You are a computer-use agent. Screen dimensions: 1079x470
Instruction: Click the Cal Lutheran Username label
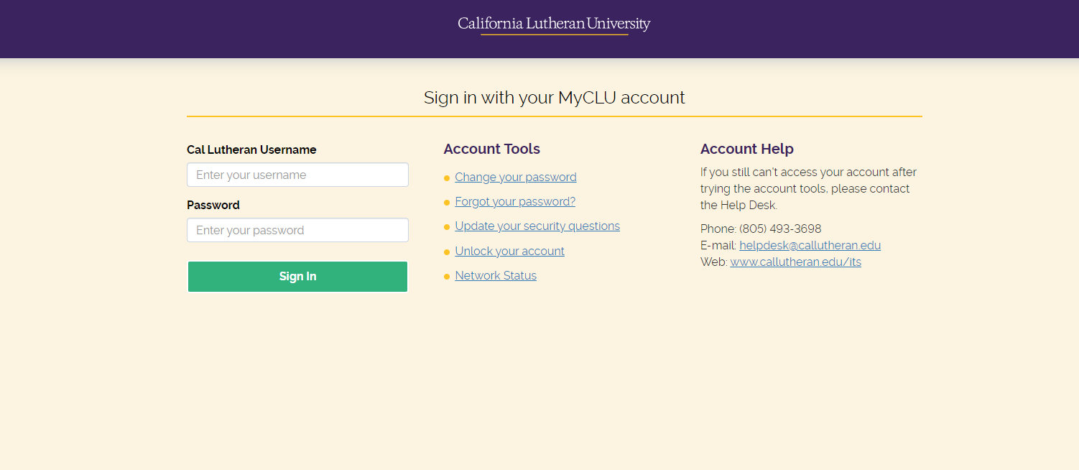[x=251, y=149]
